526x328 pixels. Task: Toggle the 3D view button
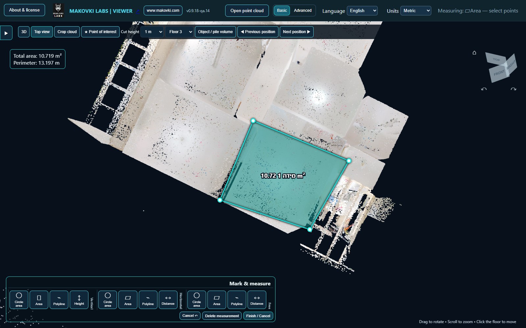coord(24,32)
